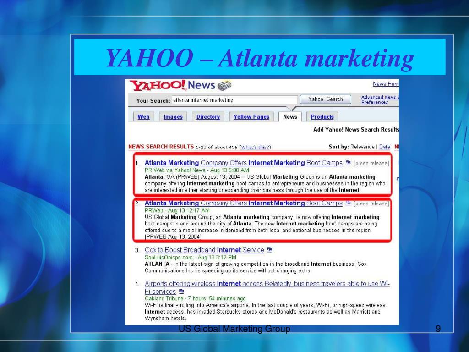
Task: Open the Preferences link
Action: (x=375, y=102)
